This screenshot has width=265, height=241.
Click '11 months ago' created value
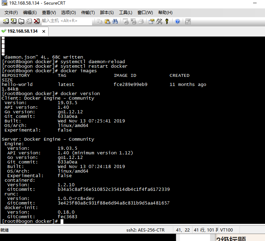coord(188,84)
